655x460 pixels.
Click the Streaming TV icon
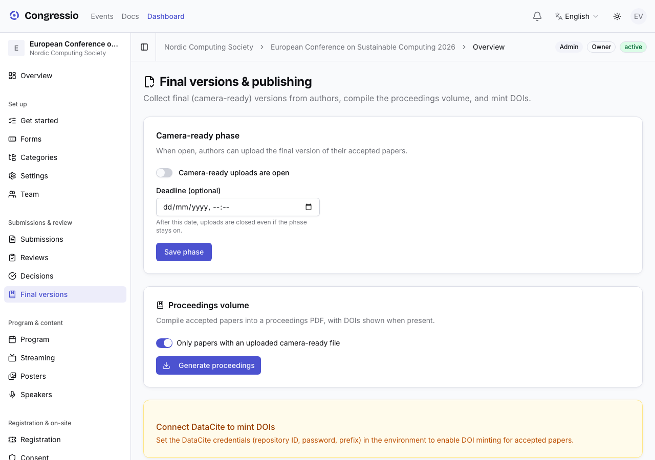(x=12, y=358)
